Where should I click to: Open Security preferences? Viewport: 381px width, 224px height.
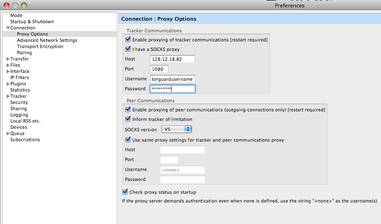tap(19, 102)
